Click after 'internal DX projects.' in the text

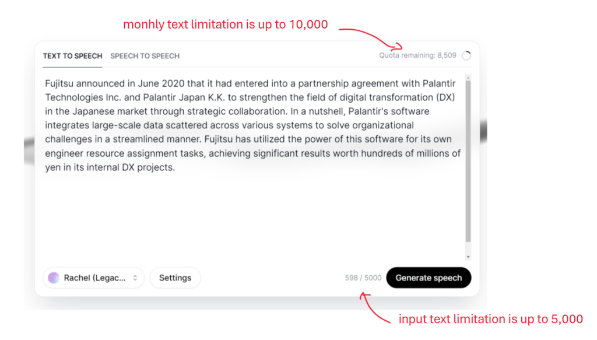pos(175,167)
